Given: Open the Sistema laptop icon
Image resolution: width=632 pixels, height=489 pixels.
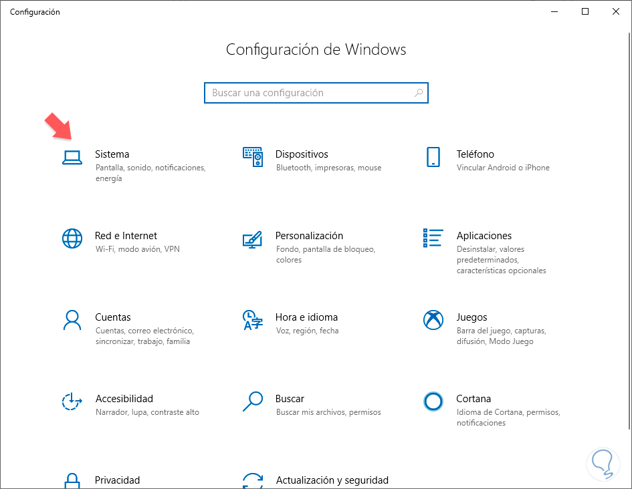Looking at the screenshot, I should tap(72, 158).
